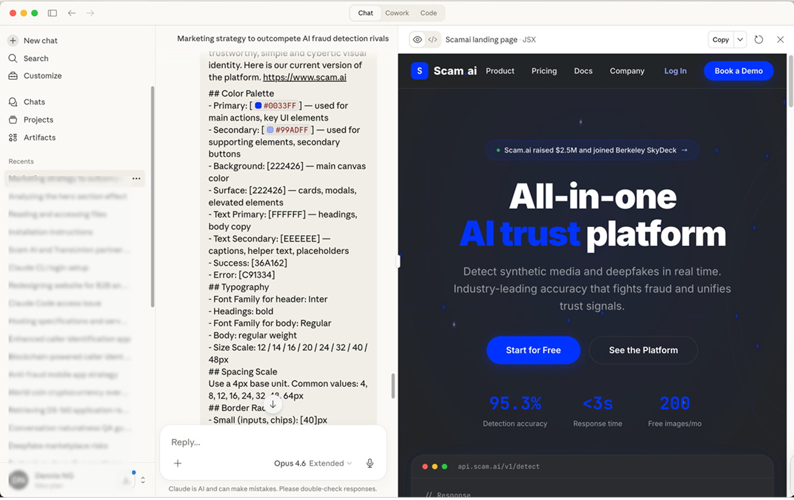Click inside the Reply input field

(242, 442)
